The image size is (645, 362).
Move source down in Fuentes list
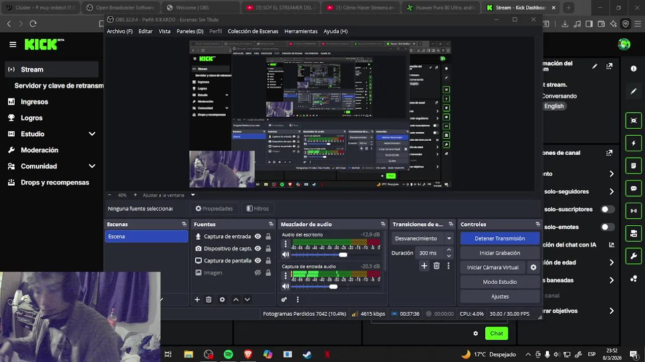(x=247, y=300)
